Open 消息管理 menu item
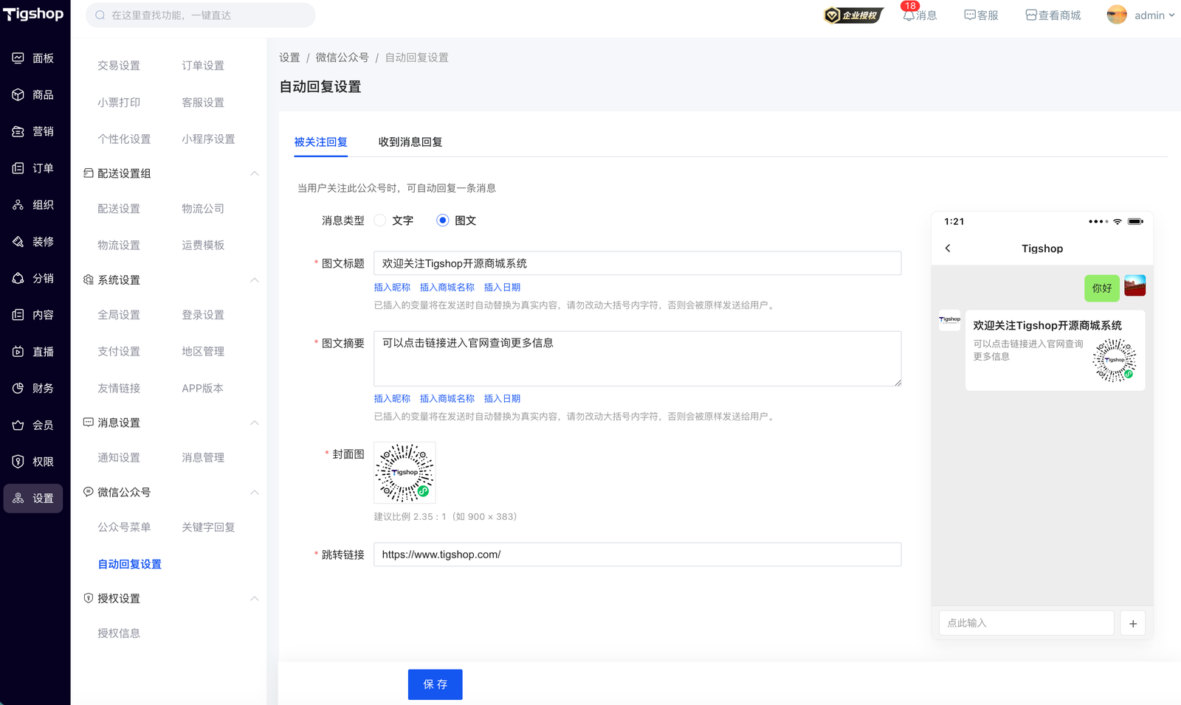1181x705 pixels. [203, 458]
